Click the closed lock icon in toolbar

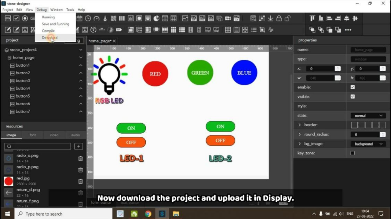279,18
